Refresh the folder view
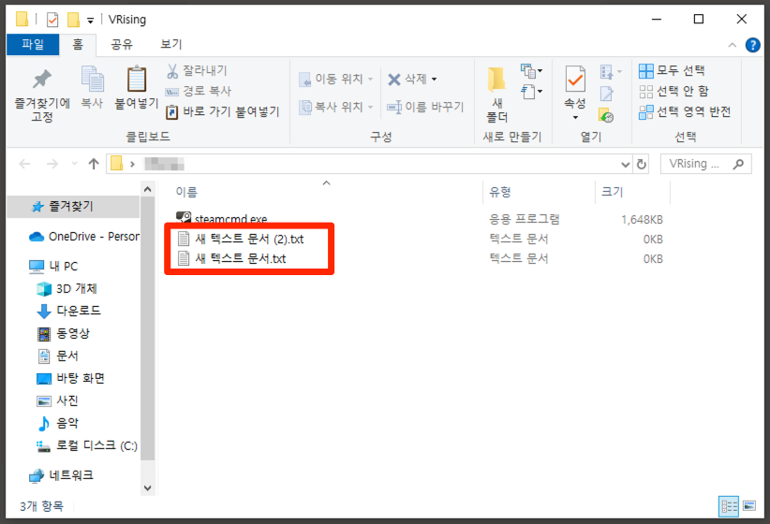The width and height of the screenshot is (770, 524). (x=642, y=165)
